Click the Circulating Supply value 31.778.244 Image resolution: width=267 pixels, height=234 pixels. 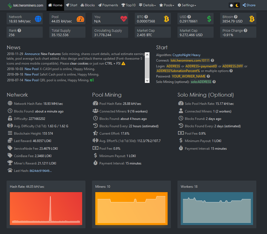[x=103, y=35]
